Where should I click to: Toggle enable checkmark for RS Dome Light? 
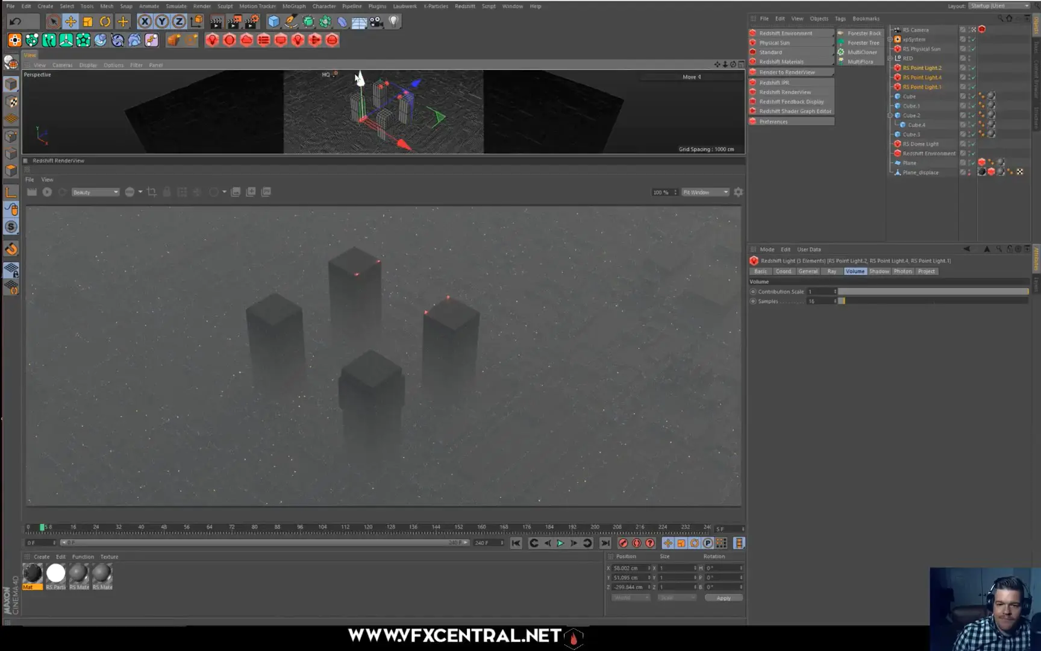click(972, 144)
